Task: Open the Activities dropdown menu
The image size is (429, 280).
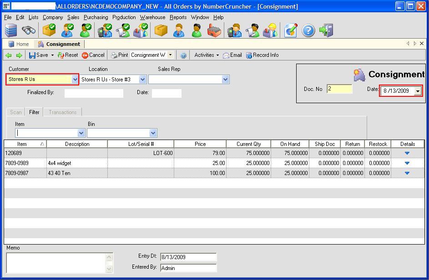Action: [x=207, y=55]
